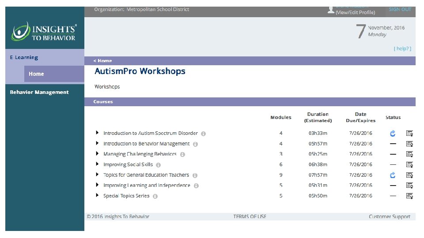Click Special Topics Series course title
Viewport: 424px width, 238px height.
point(126,196)
